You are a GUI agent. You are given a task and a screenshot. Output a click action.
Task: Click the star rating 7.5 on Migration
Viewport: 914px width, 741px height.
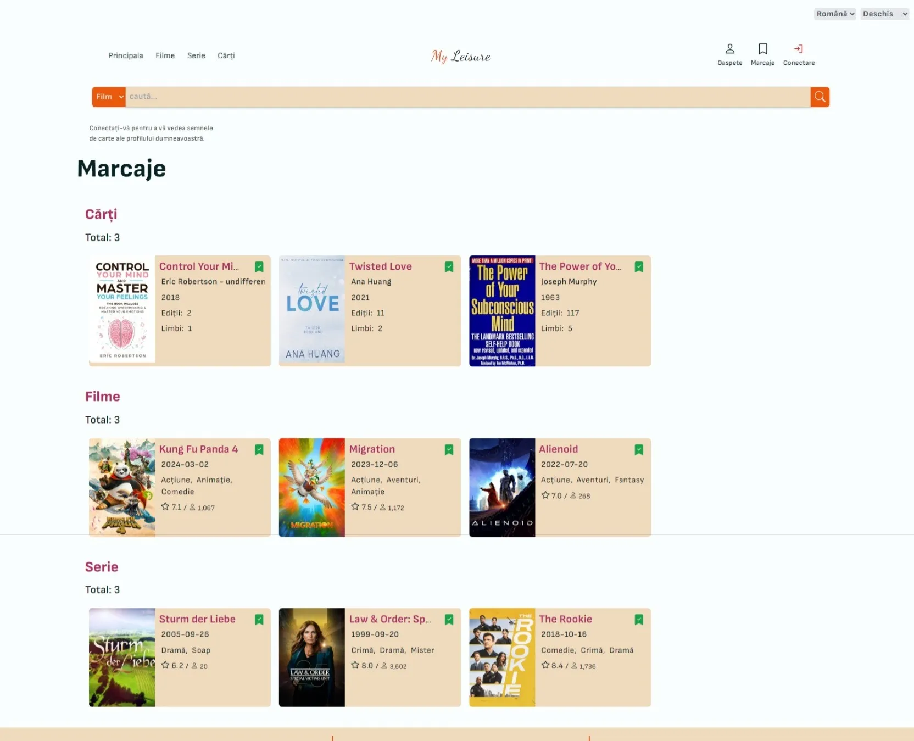tap(361, 507)
